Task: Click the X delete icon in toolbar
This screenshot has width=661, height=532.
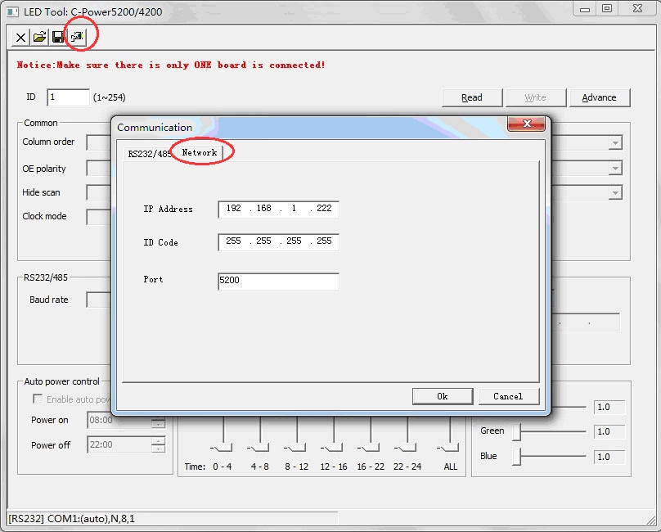Action: tap(21, 38)
